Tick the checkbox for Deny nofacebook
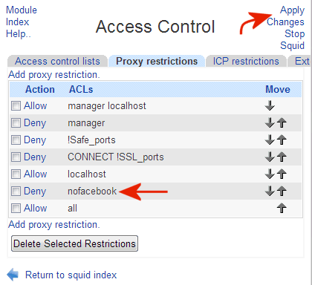The image size is (312, 285). pos(16,191)
